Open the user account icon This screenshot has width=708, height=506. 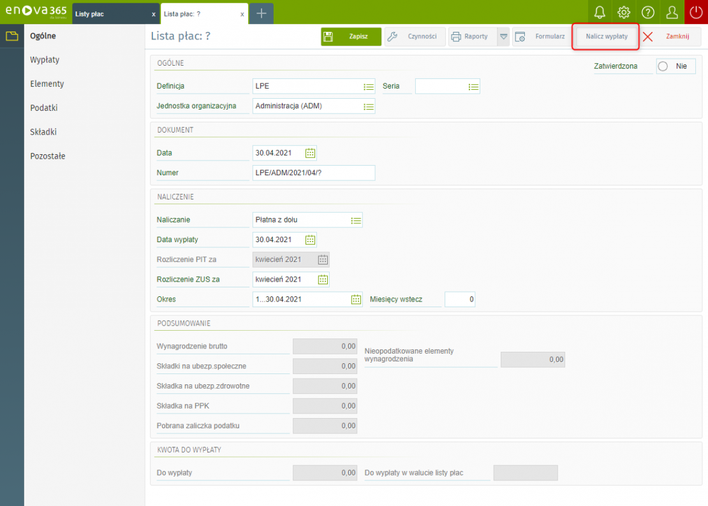(672, 12)
